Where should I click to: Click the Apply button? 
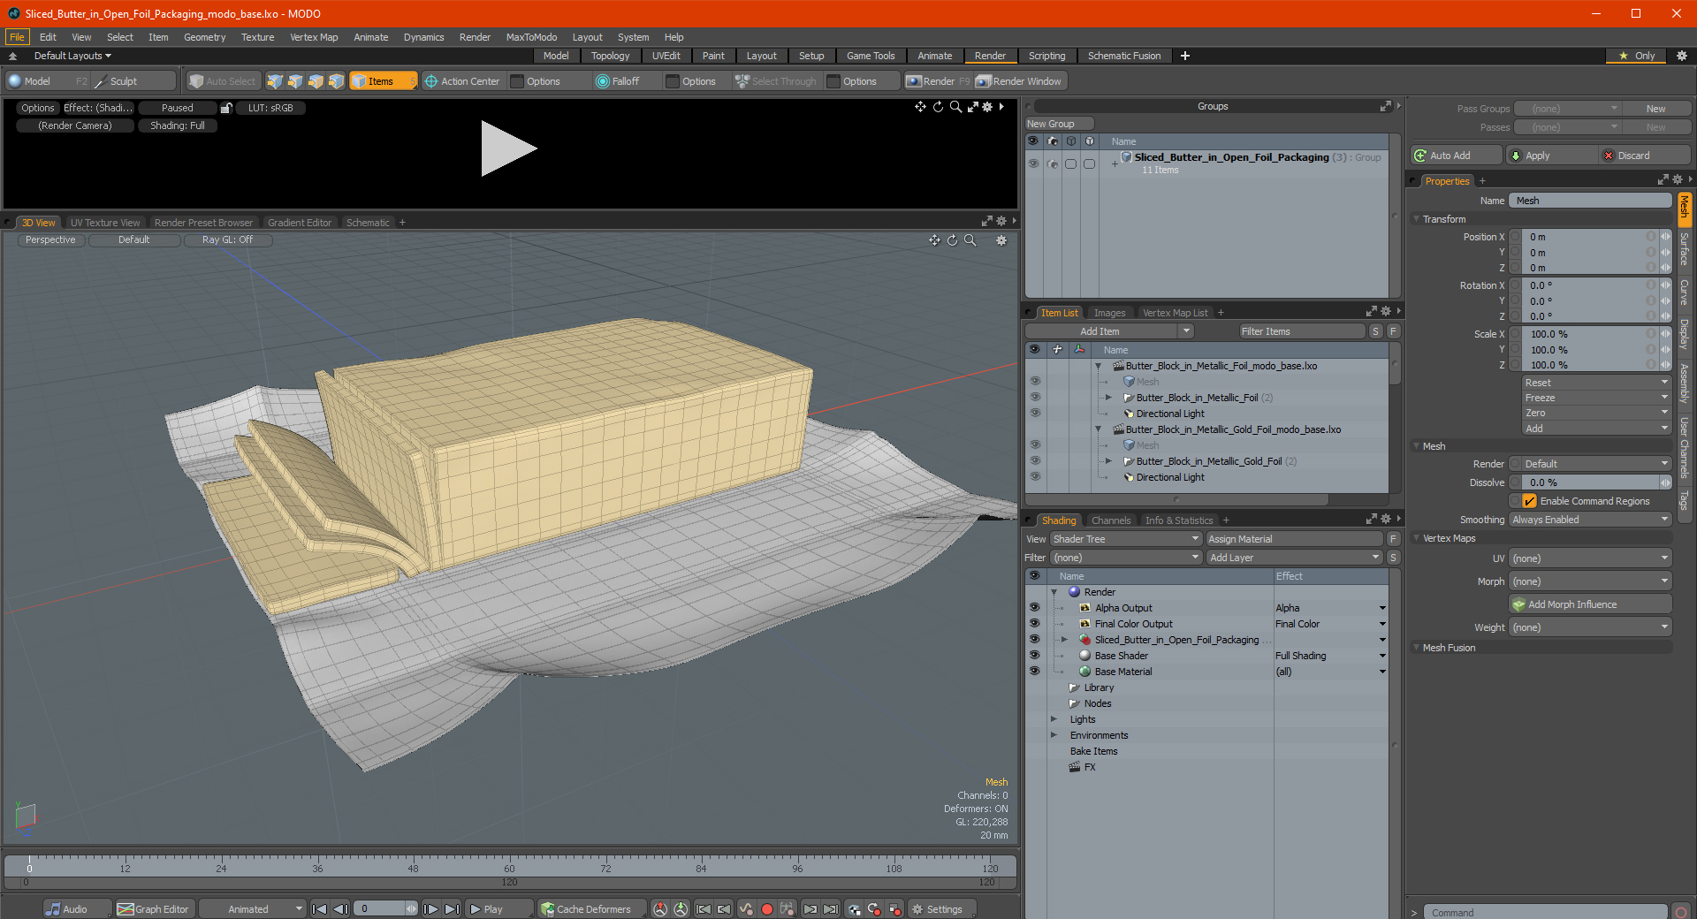point(1552,156)
